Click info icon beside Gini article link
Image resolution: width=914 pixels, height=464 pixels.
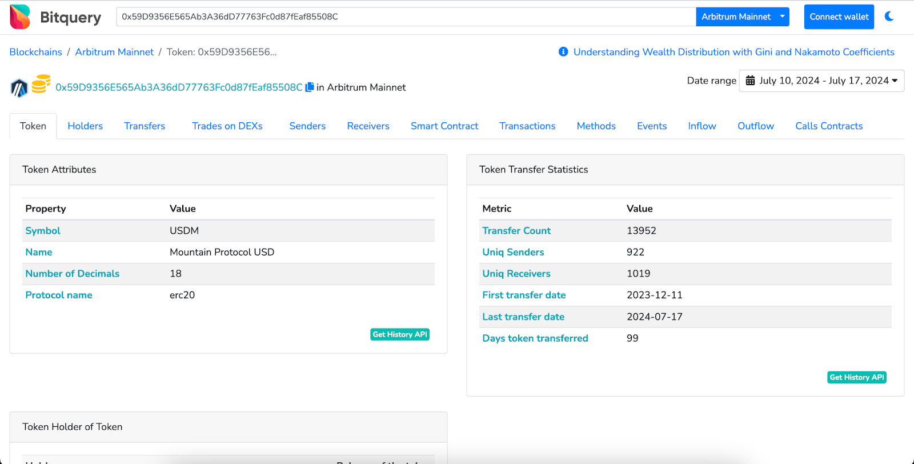click(x=563, y=52)
